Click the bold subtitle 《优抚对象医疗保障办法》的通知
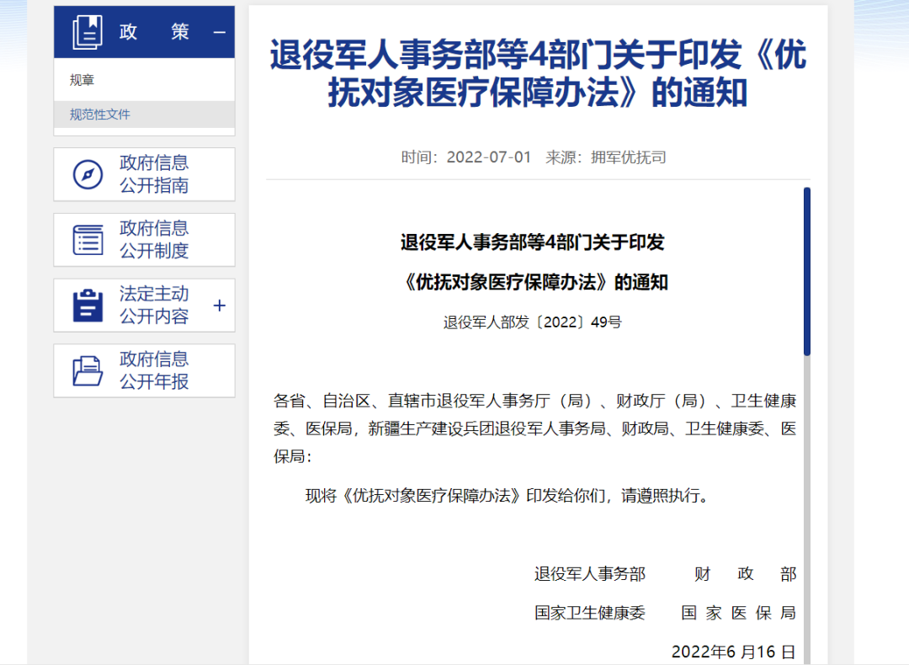This screenshot has height=665, width=909. (x=534, y=282)
